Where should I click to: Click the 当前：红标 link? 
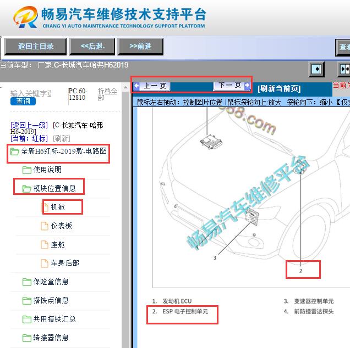29,138
